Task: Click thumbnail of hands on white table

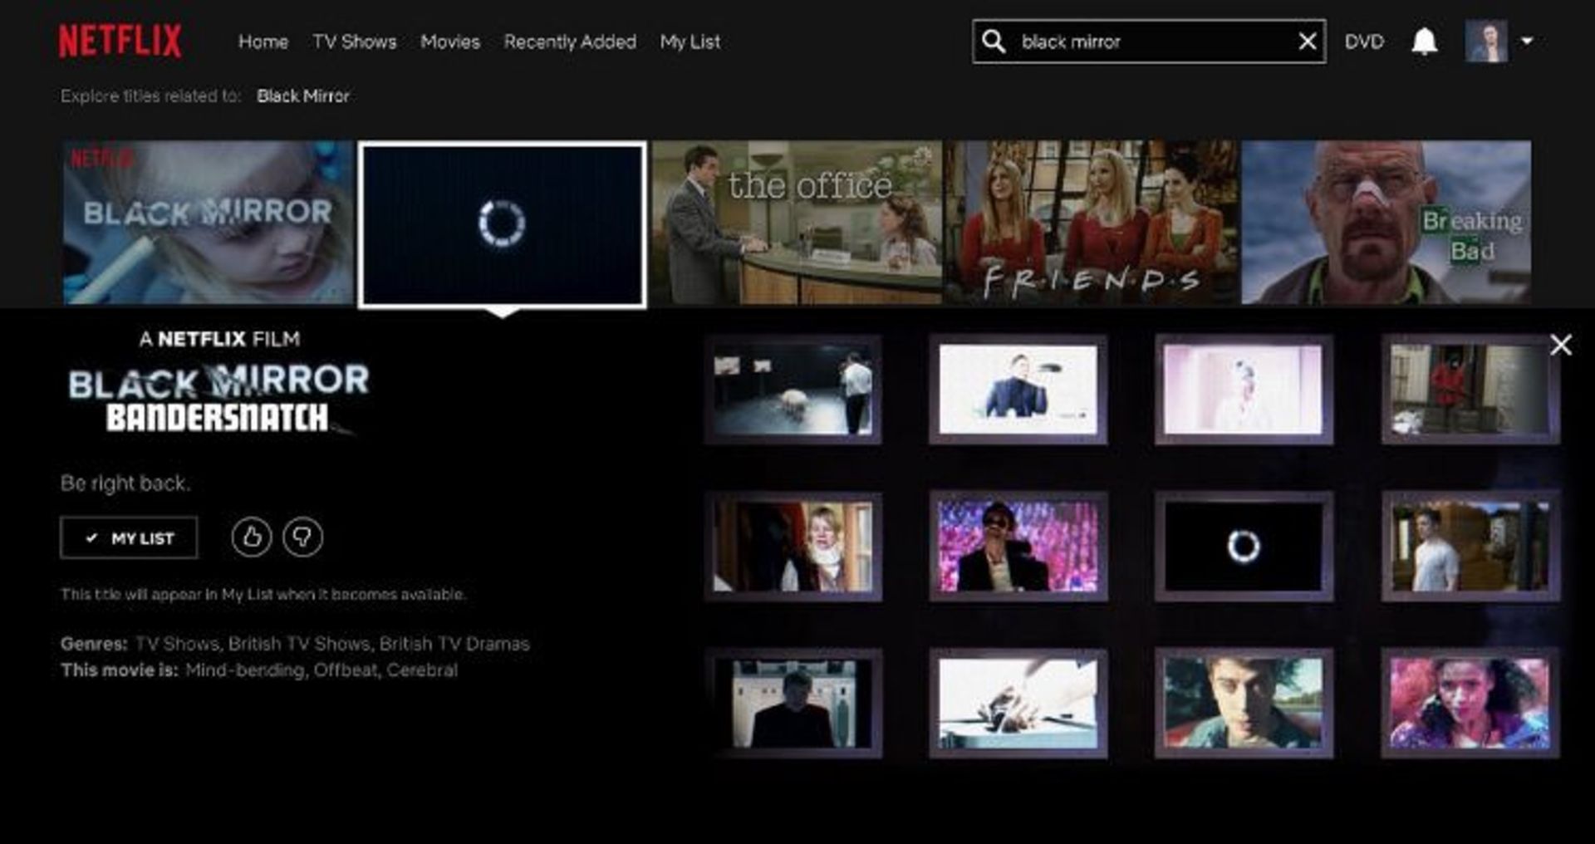Action: coord(1018,704)
